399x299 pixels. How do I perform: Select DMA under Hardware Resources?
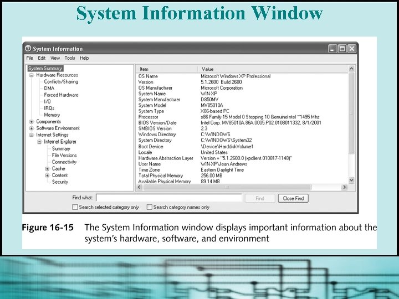[49, 88]
